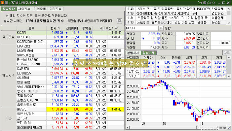Zoom in chart with plus icon
Viewport: 232px width, 131px height.
click(225, 128)
